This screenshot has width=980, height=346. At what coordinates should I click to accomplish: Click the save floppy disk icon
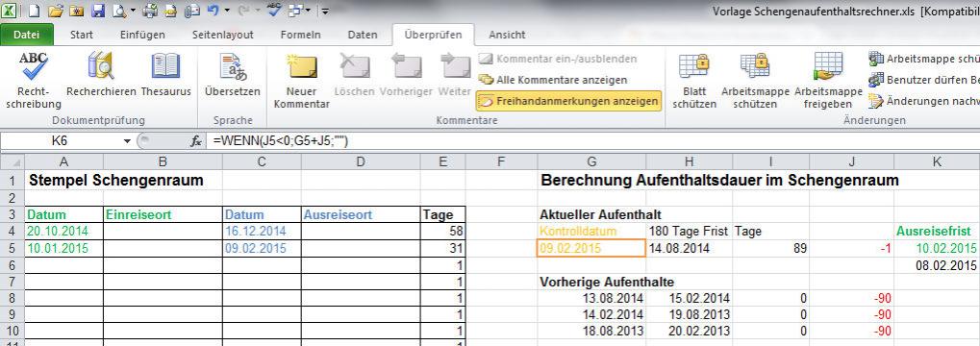tap(98, 11)
